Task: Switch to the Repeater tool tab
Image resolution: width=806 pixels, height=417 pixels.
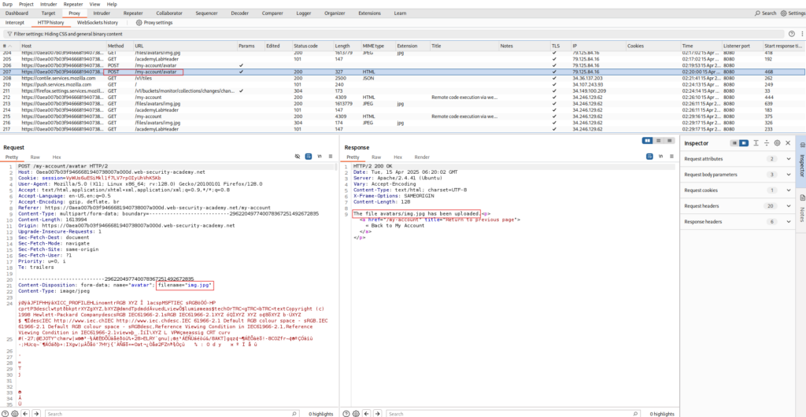Action: click(x=133, y=13)
